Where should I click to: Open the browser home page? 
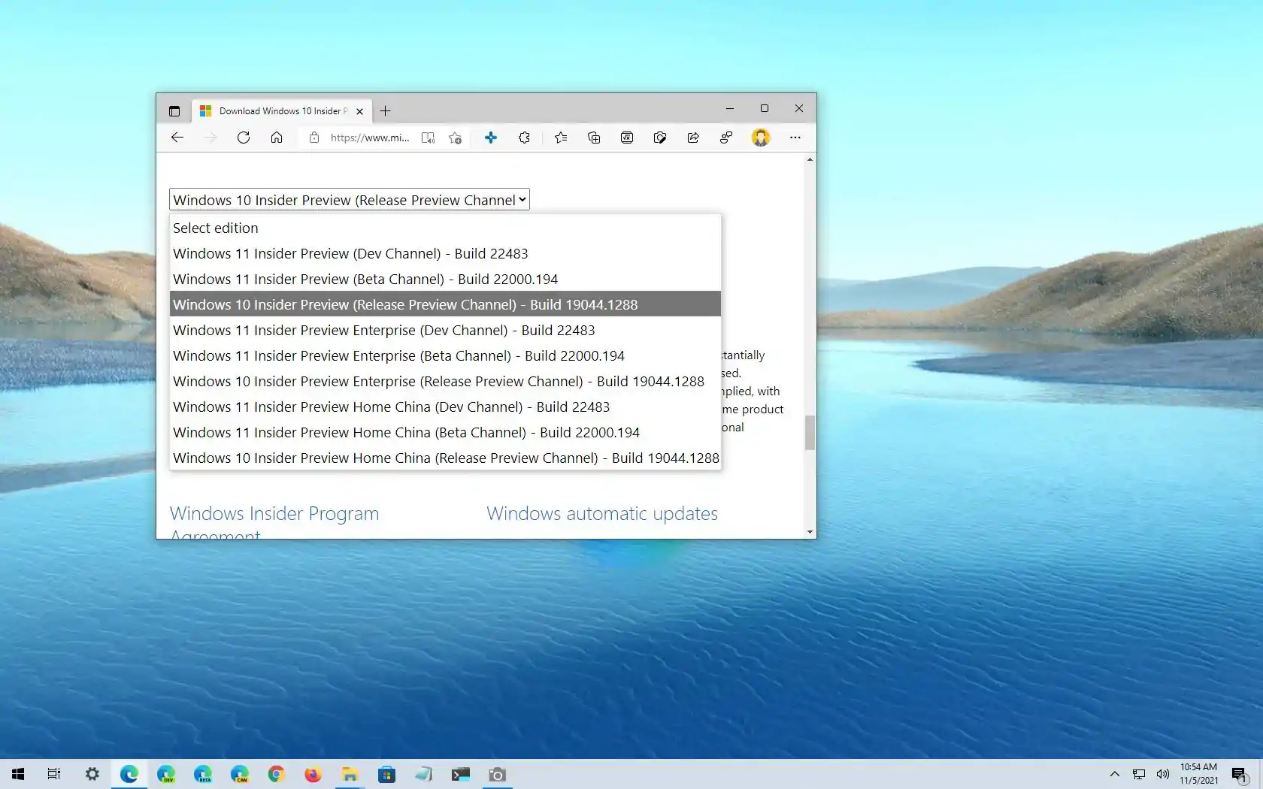(x=277, y=138)
